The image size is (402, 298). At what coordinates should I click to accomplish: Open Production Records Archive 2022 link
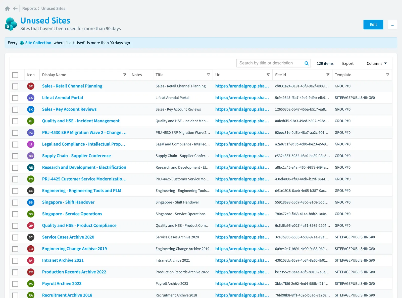[x=74, y=272]
